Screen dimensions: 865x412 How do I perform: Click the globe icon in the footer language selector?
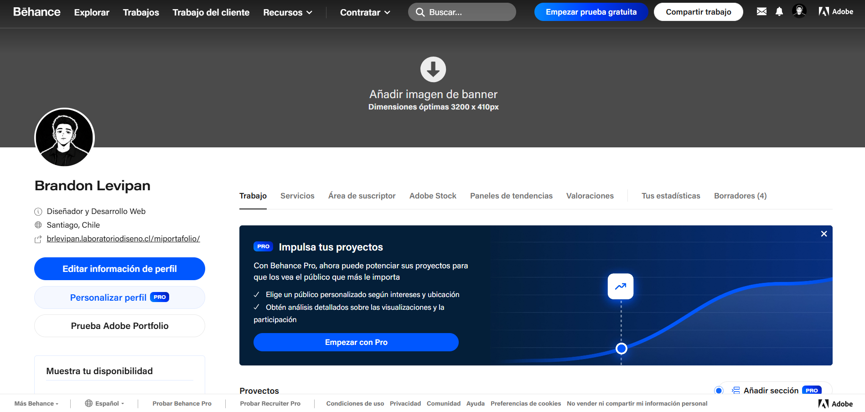click(89, 403)
